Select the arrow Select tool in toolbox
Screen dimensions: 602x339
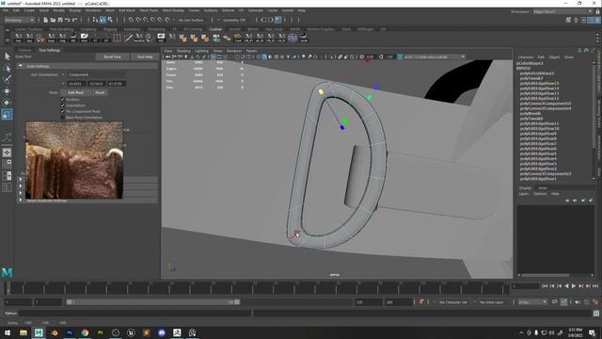[x=7, y=56]
